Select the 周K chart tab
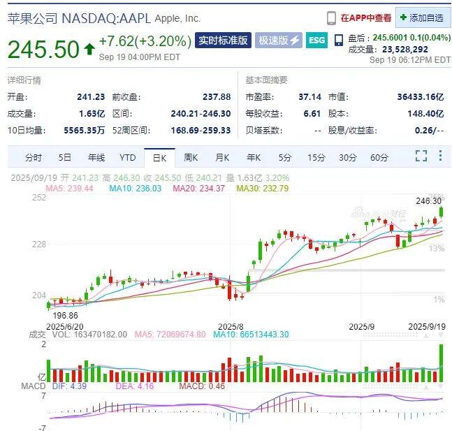 (191, 158)
